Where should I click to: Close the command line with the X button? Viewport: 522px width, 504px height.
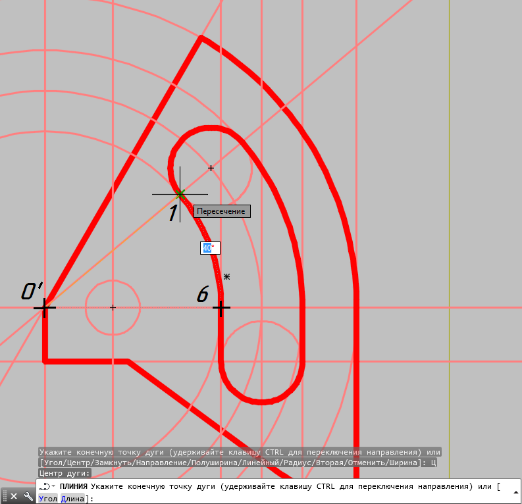(x=14, y=497)
